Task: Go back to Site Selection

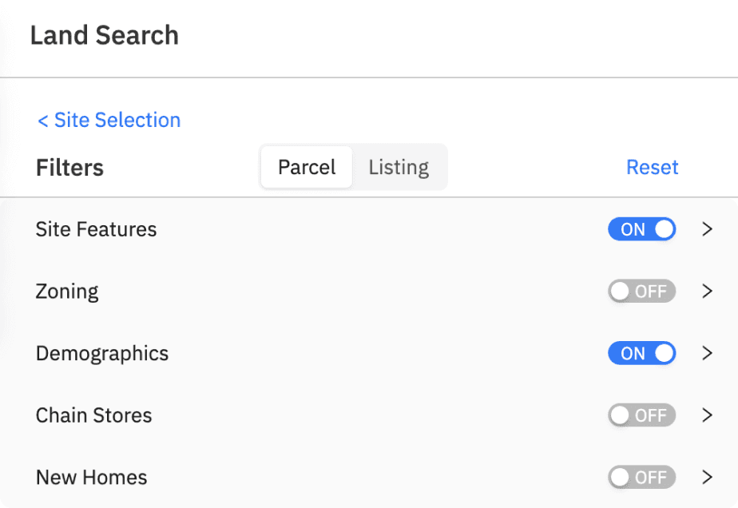Action: point(109,120)
